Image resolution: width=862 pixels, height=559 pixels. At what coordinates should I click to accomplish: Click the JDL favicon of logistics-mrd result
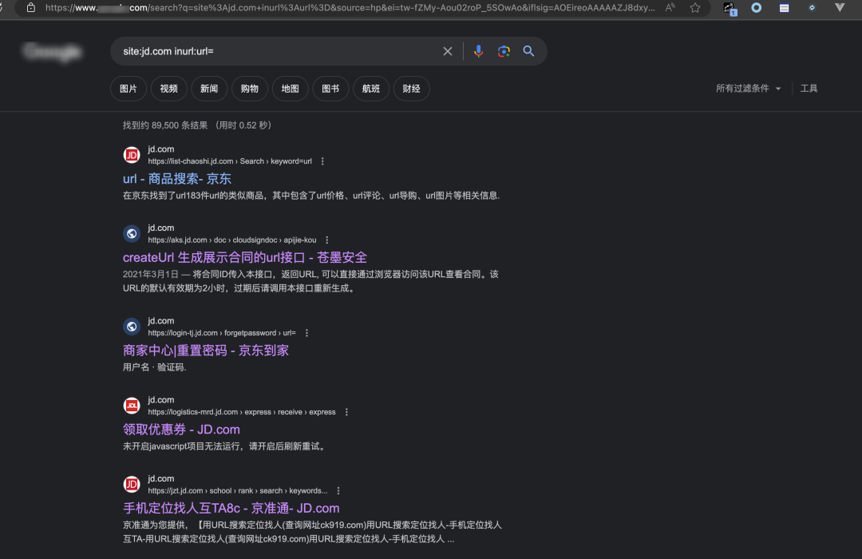132,406
